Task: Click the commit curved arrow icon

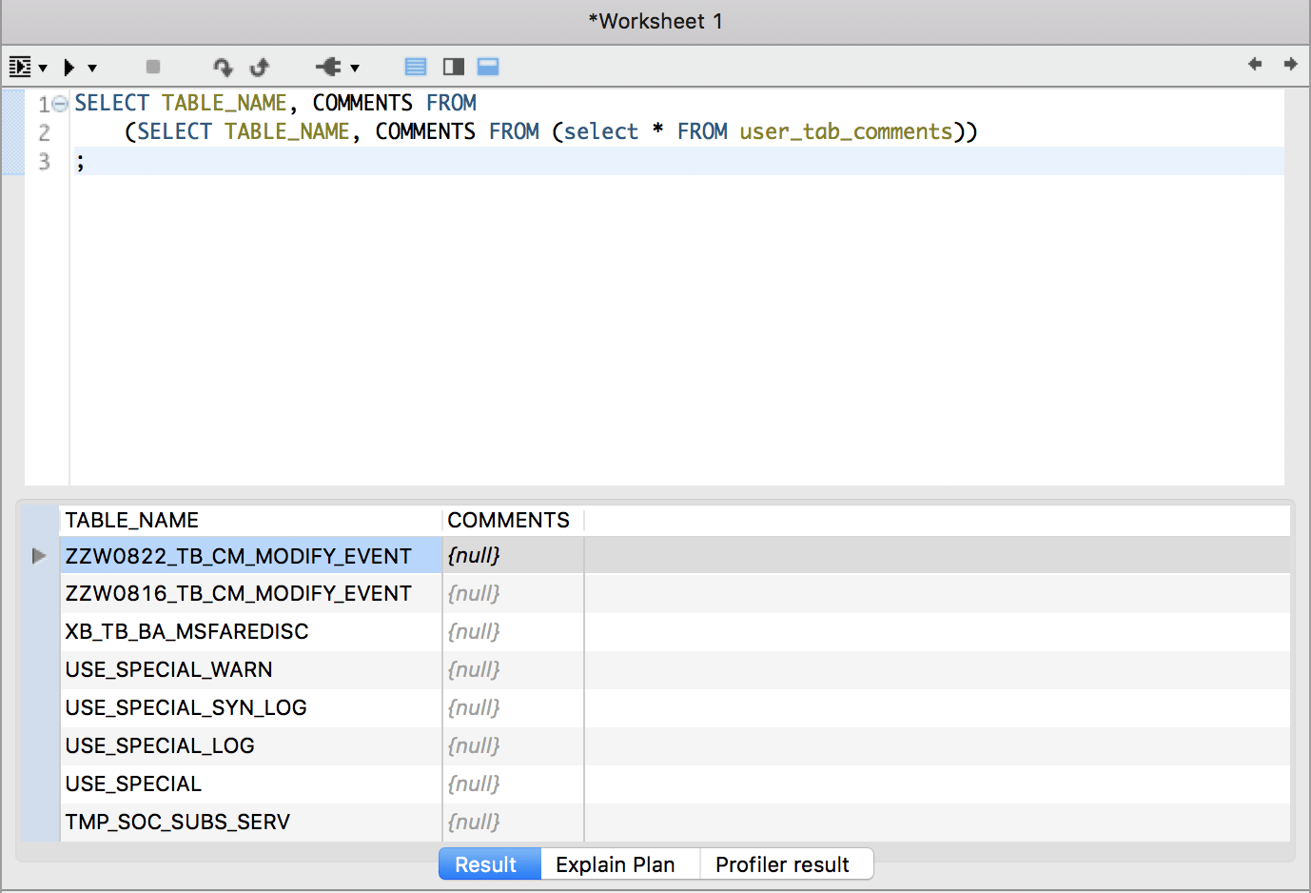Action: [x=223, y=67]
